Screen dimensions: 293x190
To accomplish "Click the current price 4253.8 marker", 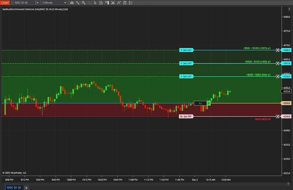I will click(286, 91).
